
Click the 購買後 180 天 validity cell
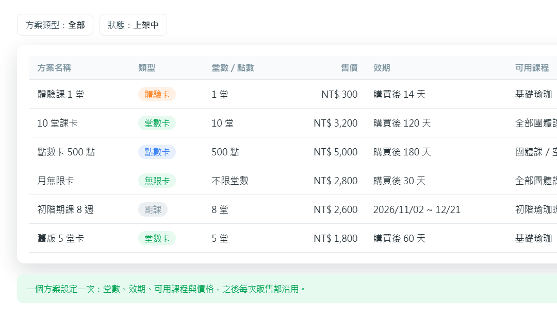point(402,152)
